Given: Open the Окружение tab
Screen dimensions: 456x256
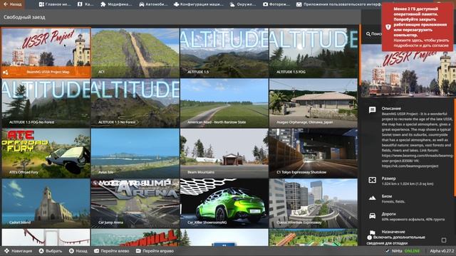Looking at the screenshot, I should [243, 4].
